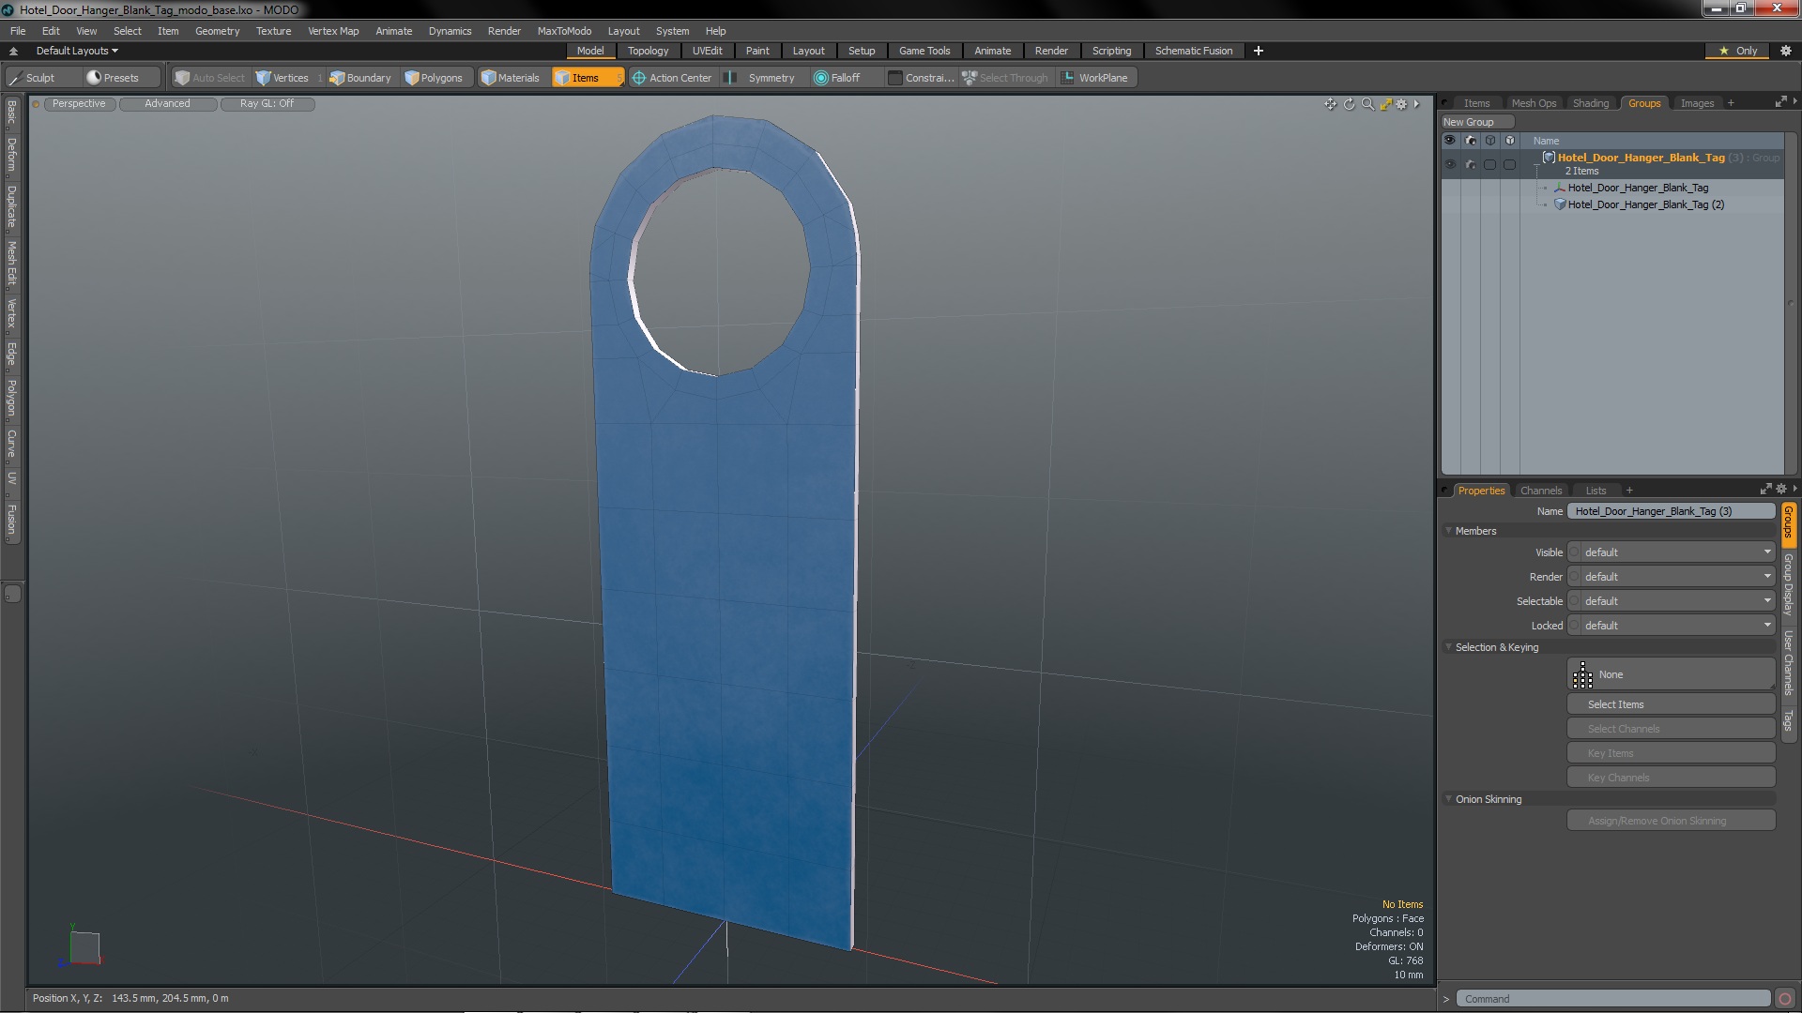Click the Advanced shading style button
Viewport: 1802px width, 1013px height.
click(x=167, y=104)
